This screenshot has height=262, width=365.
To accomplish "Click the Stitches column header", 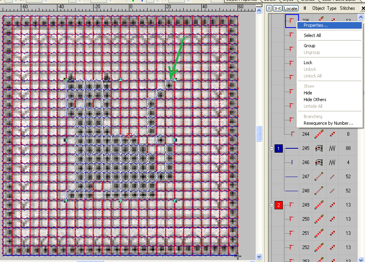I will [347, 8].
